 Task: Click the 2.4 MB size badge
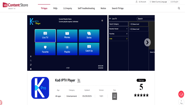point(114,96)
